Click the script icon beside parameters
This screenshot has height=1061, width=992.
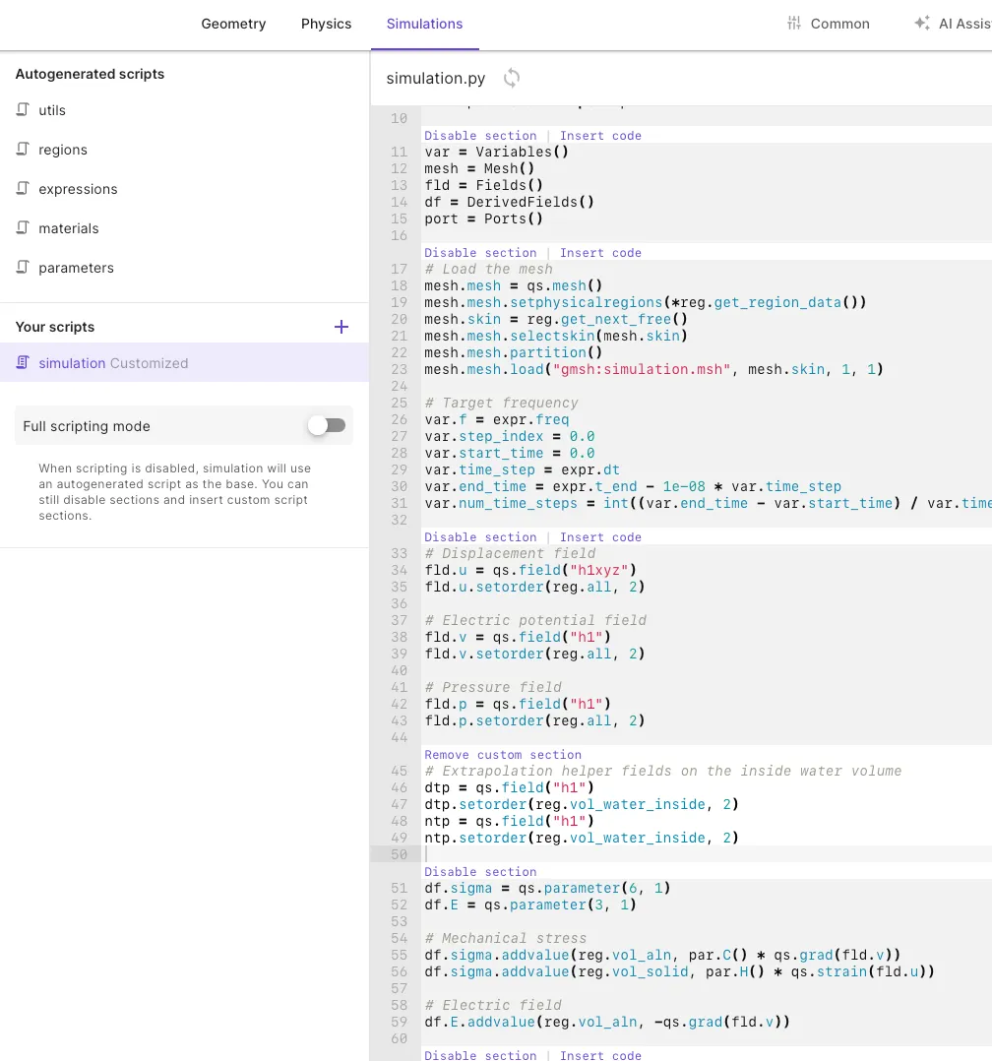point(23,267)
